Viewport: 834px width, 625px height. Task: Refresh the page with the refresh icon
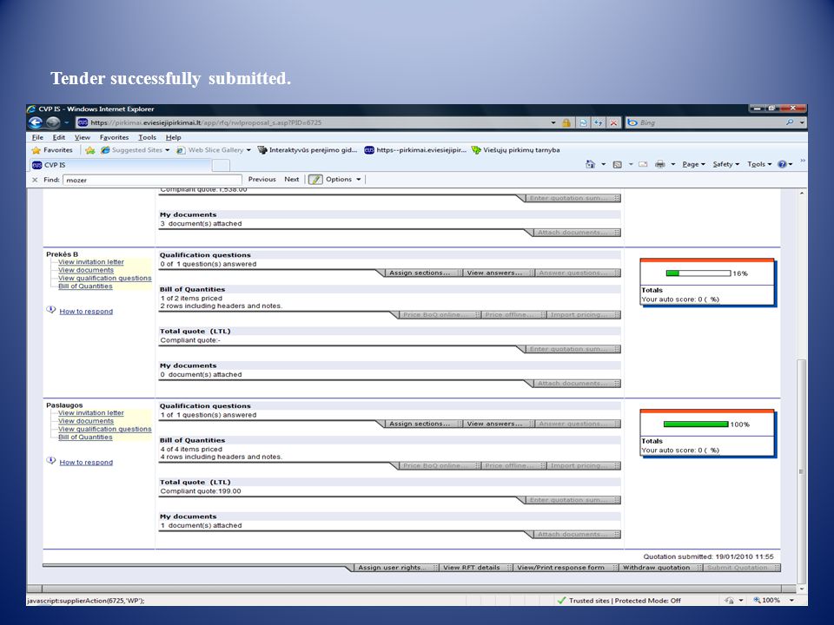pos(599,122)
